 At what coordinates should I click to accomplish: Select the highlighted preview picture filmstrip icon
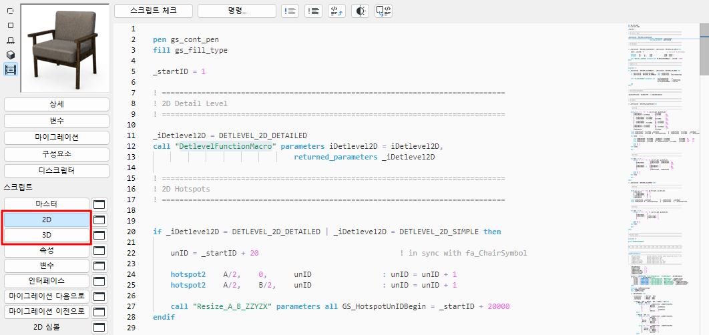[x=11, y=69]
